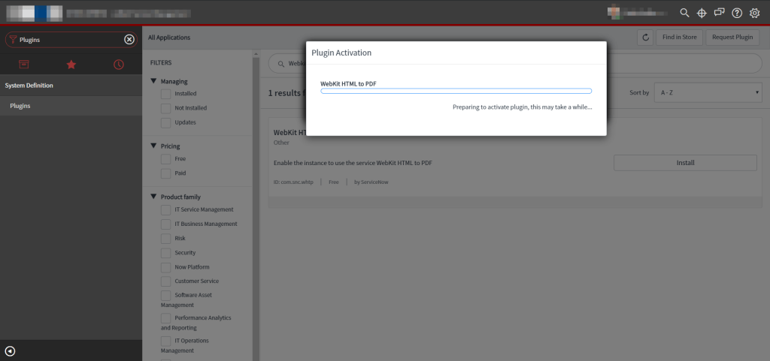Click the Find in Store button
The image size is (770, 361).
point(679,38)
